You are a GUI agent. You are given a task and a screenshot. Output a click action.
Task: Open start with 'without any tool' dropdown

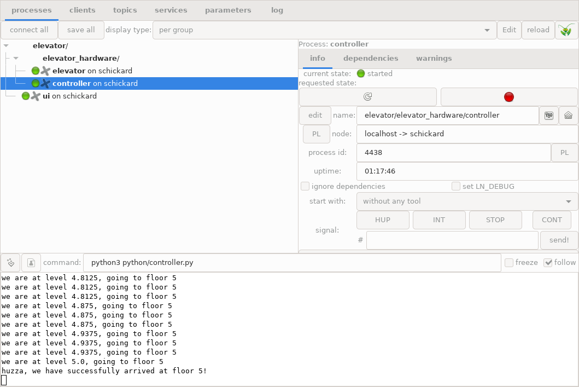pyautogui.click(x=467, y=201)
